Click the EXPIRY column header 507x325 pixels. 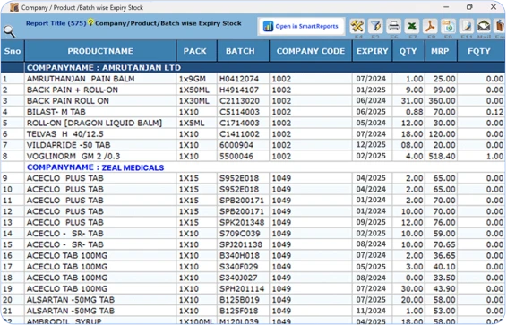tap(372, 51)
